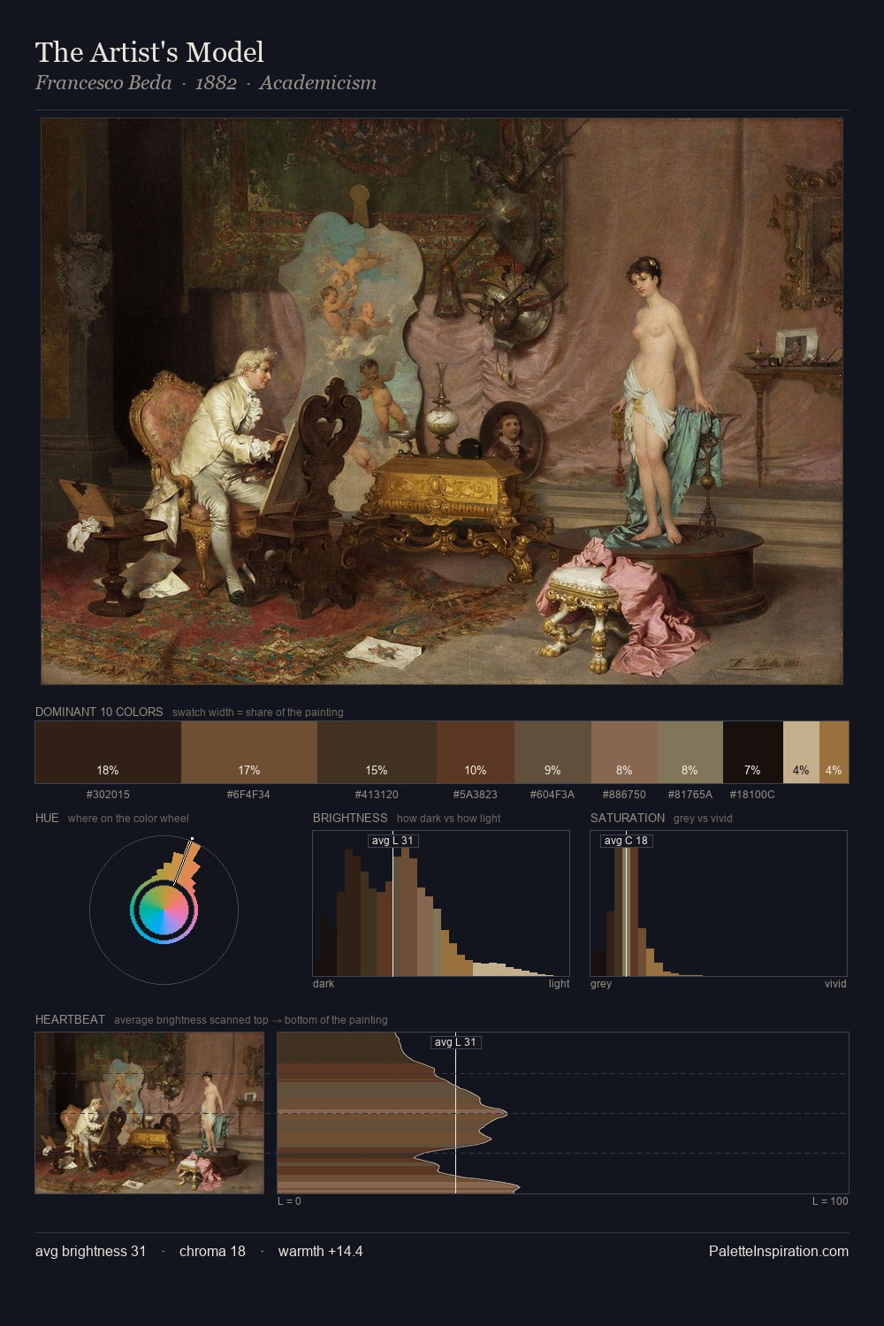Select the golden tan 4% swatch
884x1326 pixels.
(x=834, y=752)
